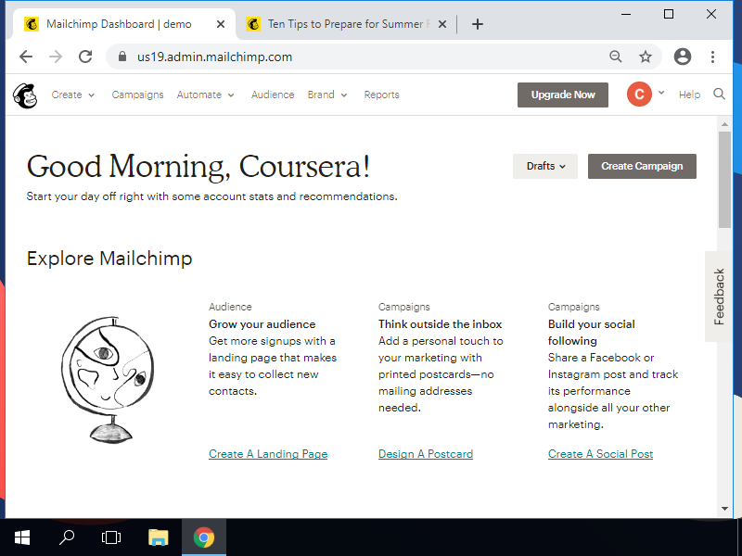Click the Create Campaign button
This screenshot has height=556, width=742.
tap(642, 167)
